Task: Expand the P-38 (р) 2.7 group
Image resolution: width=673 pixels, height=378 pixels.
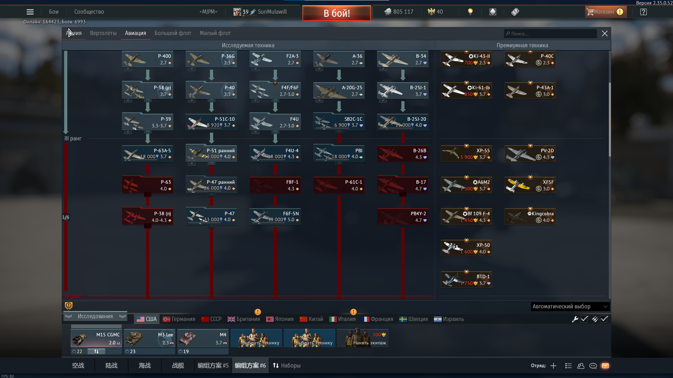Action: (148, 91)
